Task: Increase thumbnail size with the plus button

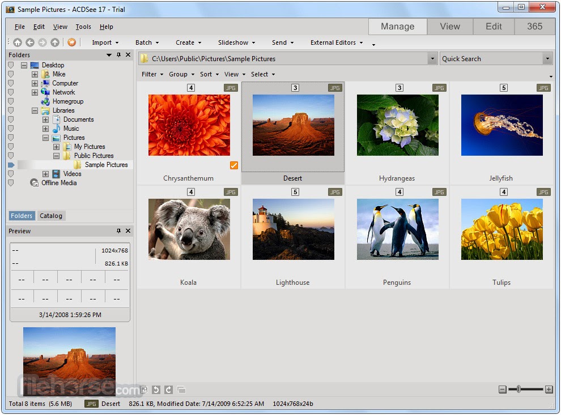Action: (x=549, y=390)
